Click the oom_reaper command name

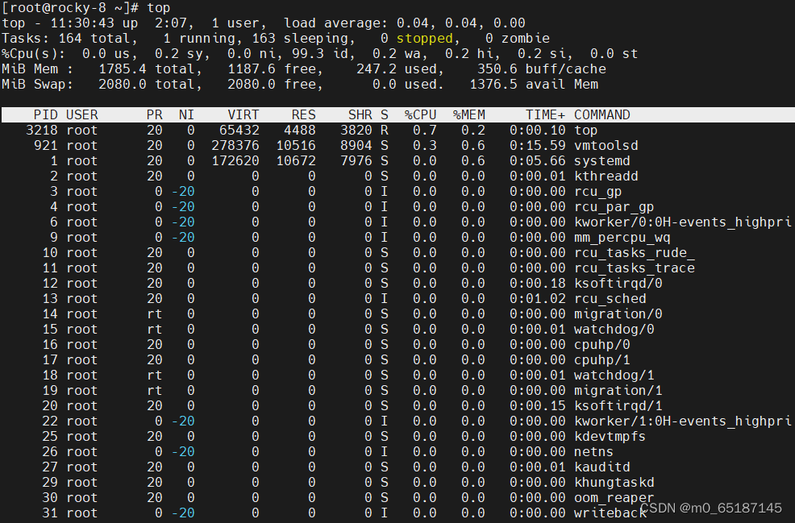click(x=614, y=497)
